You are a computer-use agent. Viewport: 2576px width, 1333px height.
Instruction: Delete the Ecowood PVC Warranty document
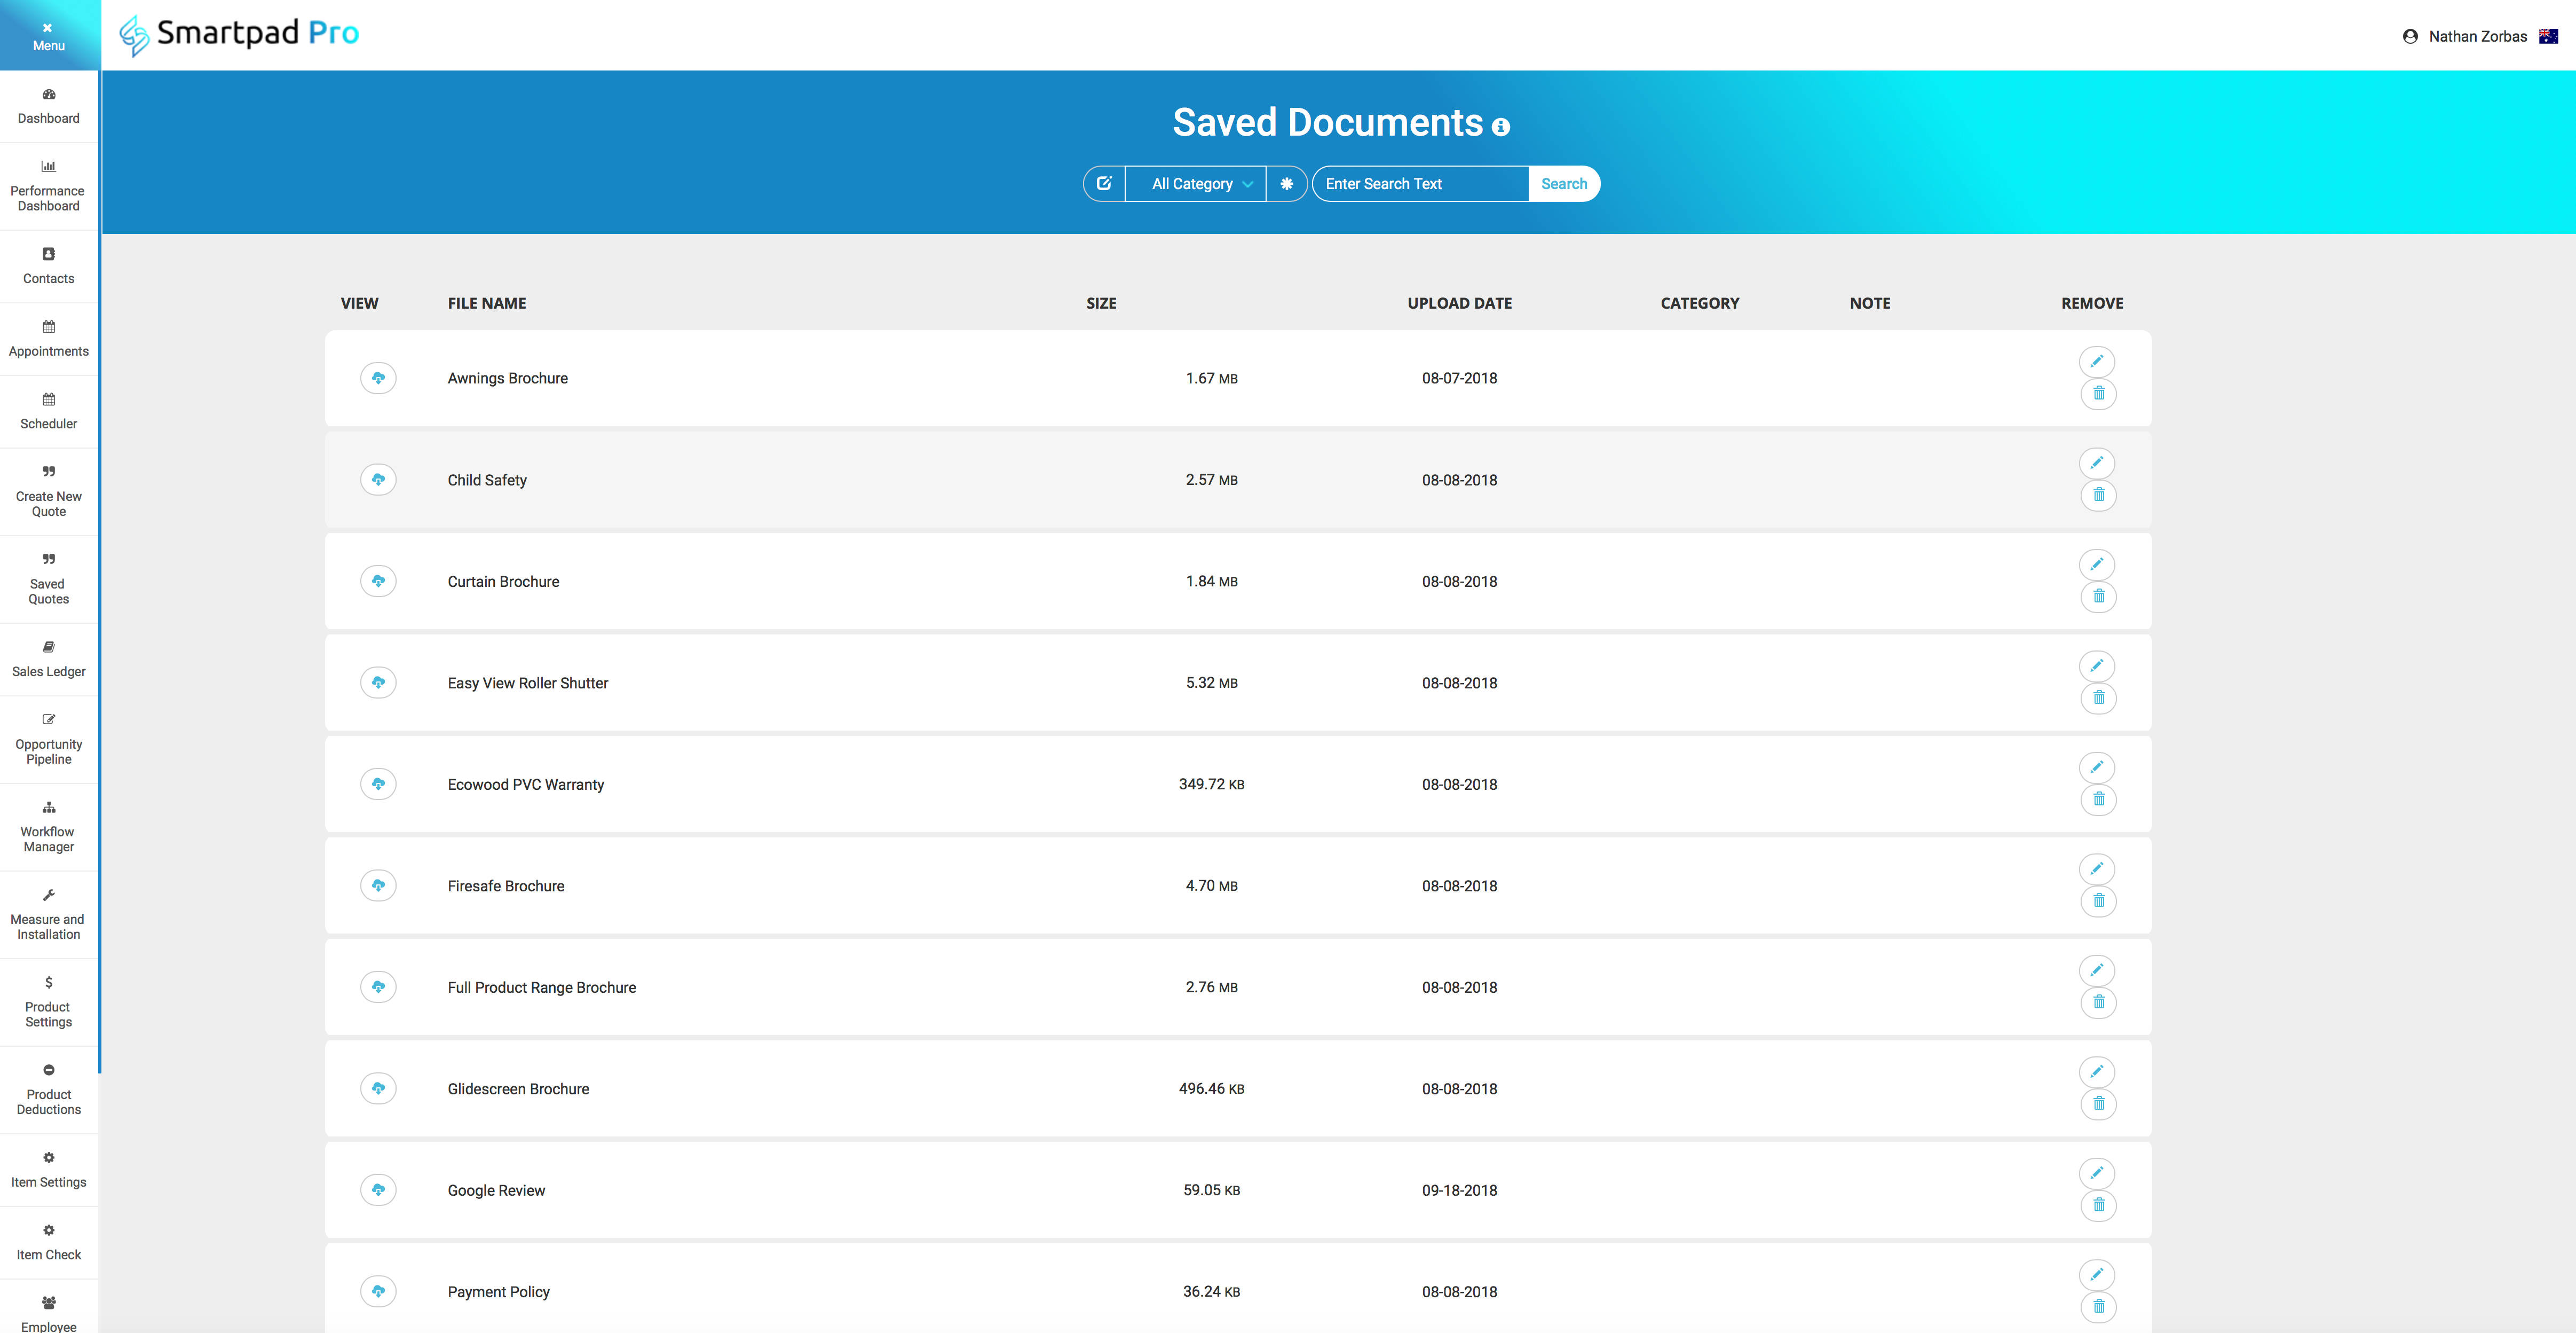pyautogui.click(x=2099, y=799)
